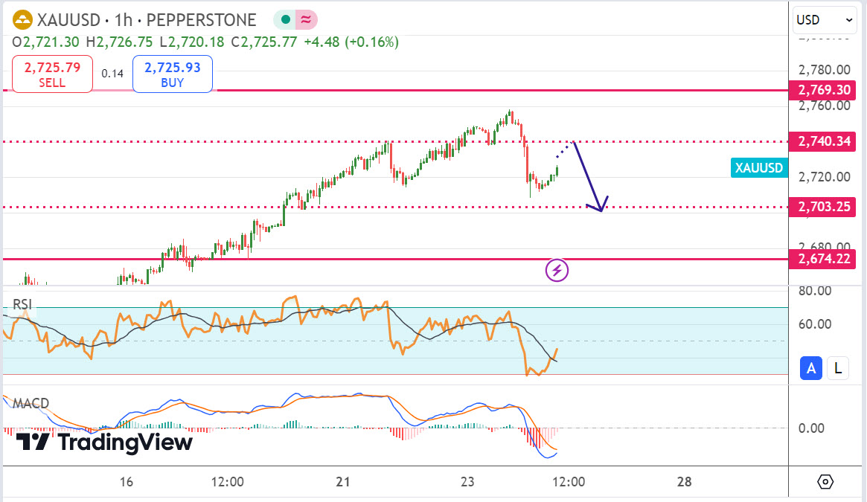
Task: Open the purple lightning event marker
Action: point(557,270)
